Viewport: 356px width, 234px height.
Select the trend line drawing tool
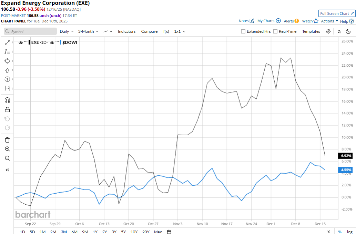pos(7,42)
